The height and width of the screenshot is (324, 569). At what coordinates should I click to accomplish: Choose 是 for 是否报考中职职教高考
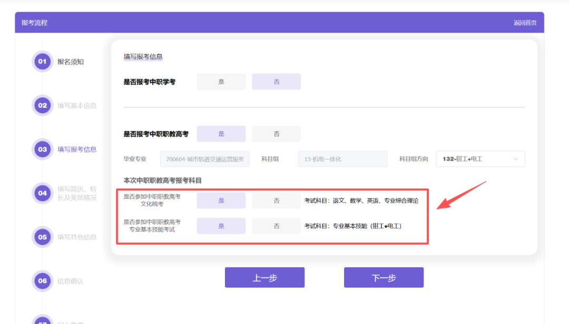[221, 134]
